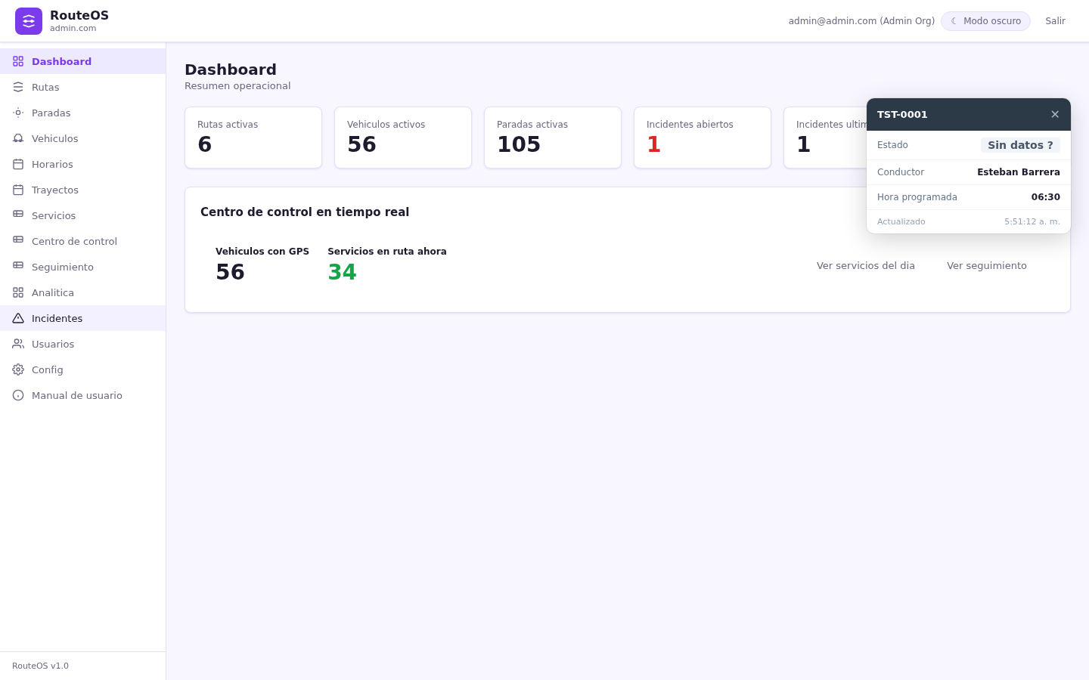
Task: Follow the Ver seguimiento link
Action: [987, 266]
